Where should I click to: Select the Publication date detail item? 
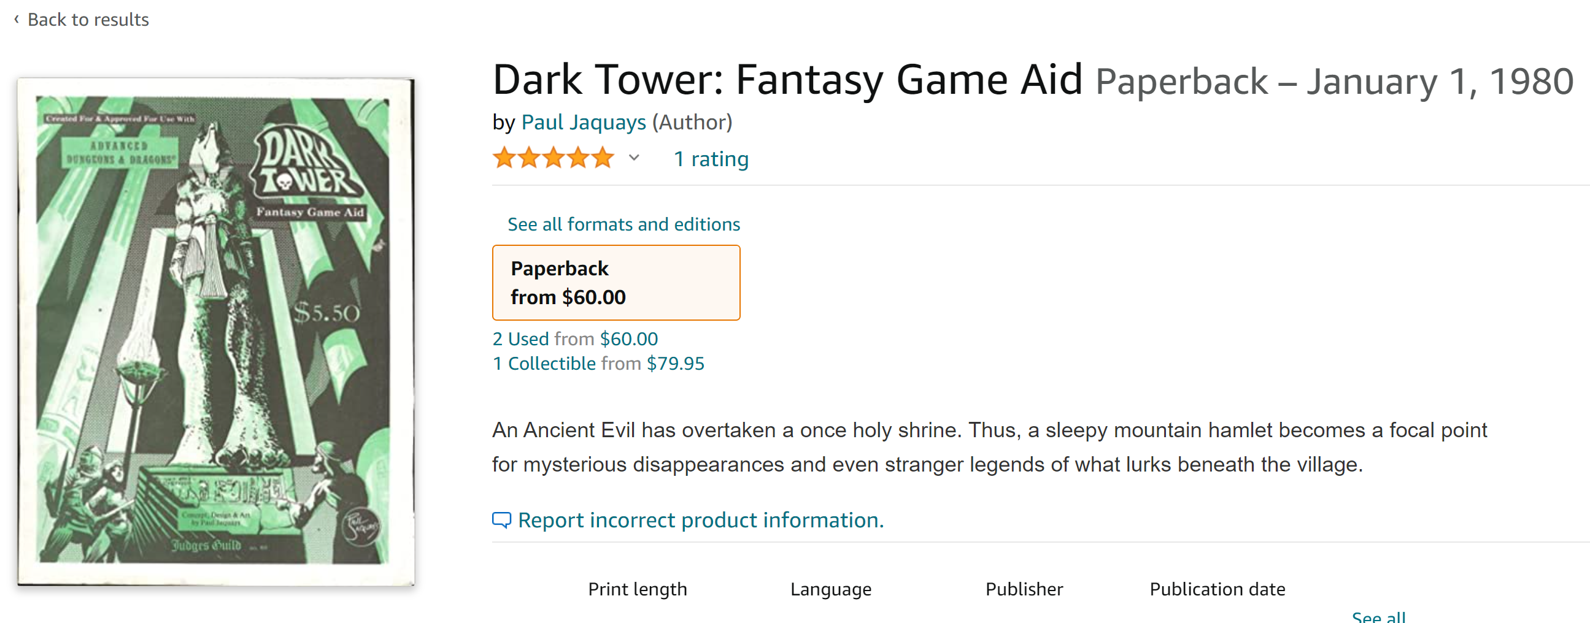coord(1216,589)
